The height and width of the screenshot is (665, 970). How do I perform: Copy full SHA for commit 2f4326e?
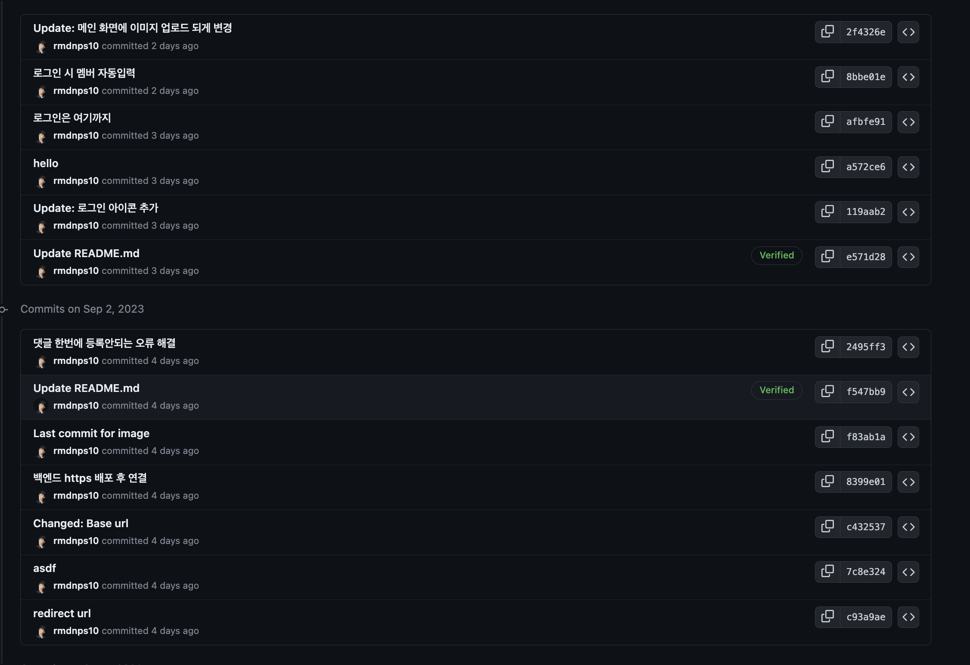pos(827,32)
